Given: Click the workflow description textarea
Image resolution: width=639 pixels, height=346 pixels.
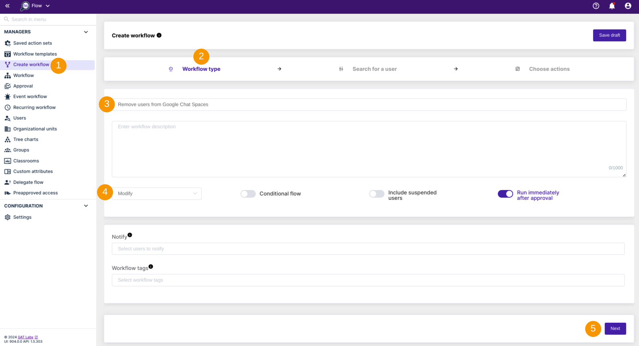Looking at the screenshot, I should tap(369, 149).
